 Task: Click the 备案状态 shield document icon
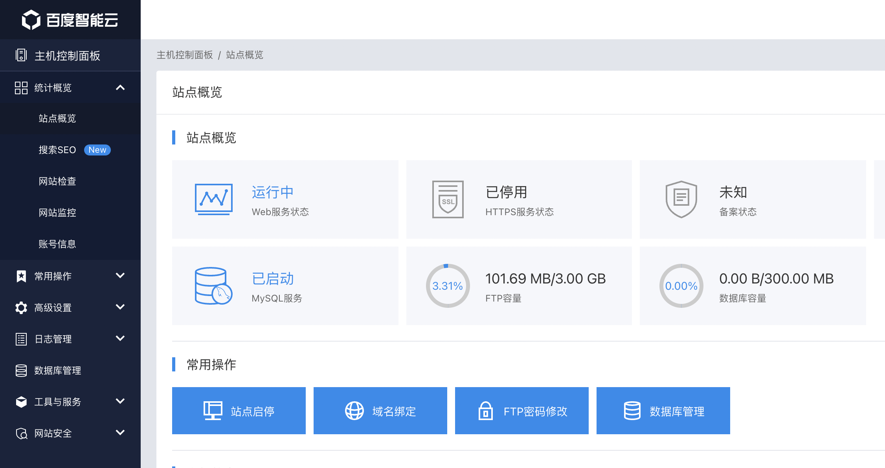pyautogui.click(x=681, y=199)
